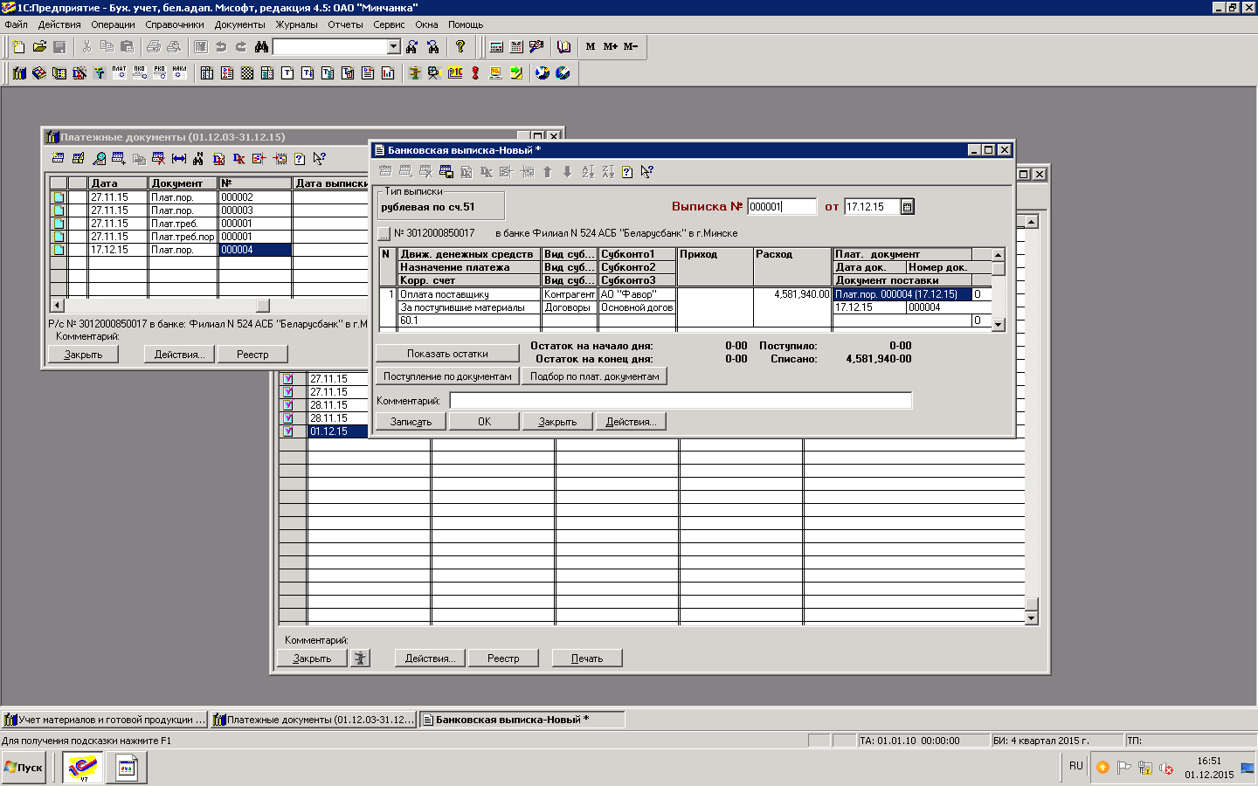Open the Сервис menu
The width and height of the screenshot is (1258, 786).
coord(389,24)
